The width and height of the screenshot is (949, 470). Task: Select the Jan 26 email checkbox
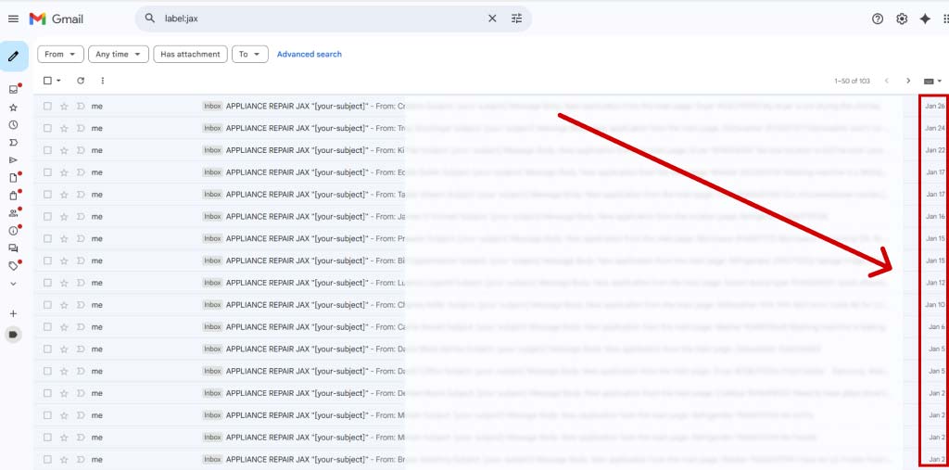(x=47, y=106)
